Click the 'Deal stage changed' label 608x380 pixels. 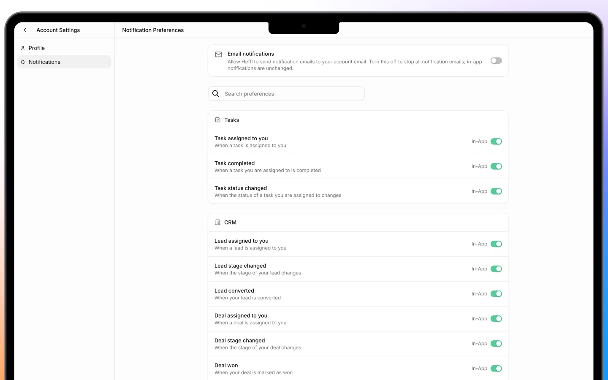click(x=240, y=341)
